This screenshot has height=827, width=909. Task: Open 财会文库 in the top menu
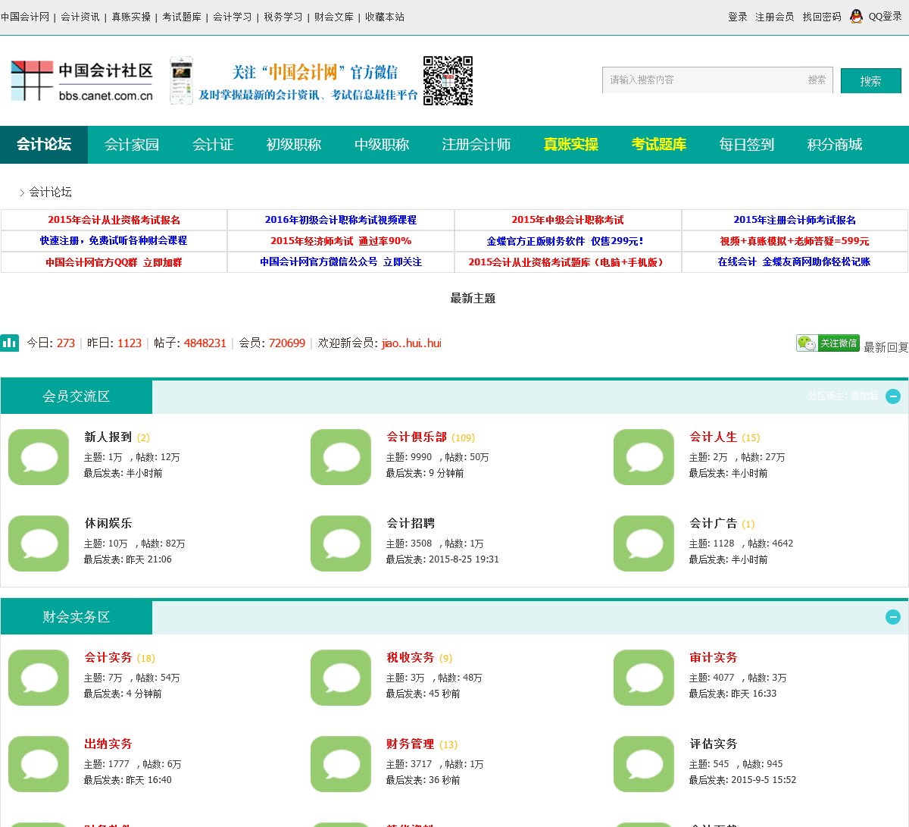point(334,17)
